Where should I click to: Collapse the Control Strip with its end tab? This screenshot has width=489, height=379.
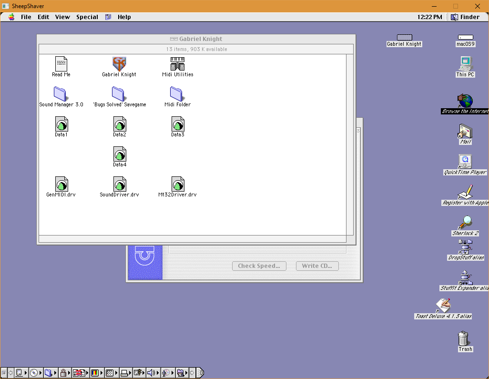(x=200, y=372)
